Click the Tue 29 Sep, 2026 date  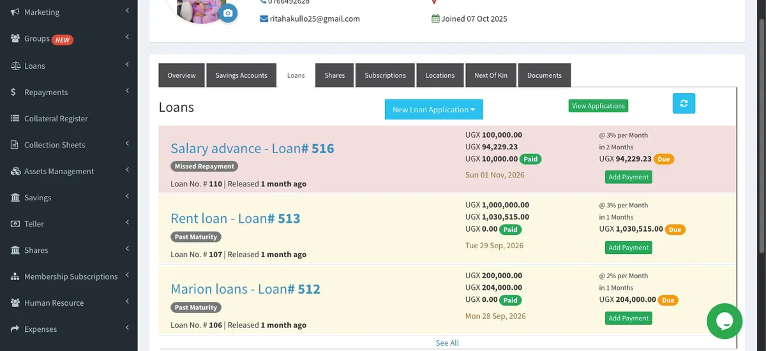(x=494, y=246)
